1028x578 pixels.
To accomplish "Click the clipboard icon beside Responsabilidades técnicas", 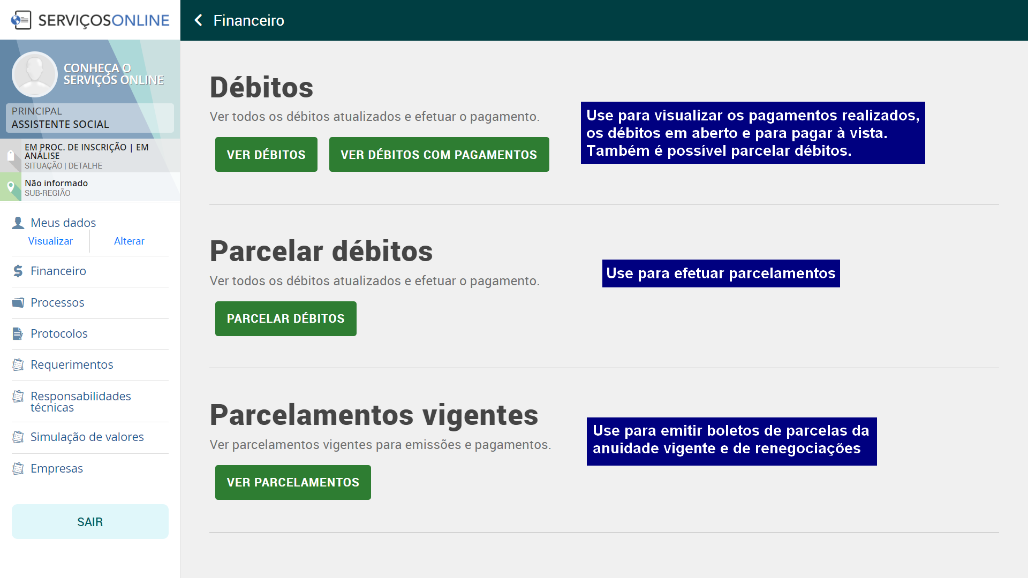I will (x=18, y=397).
